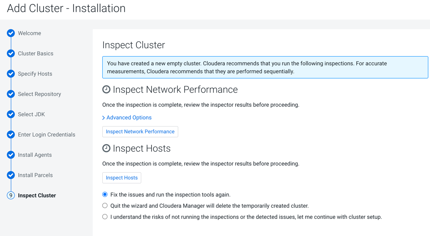Select 'I understand the risks' radio option
This screenshot has width=430, height=236.
(105, 217)
